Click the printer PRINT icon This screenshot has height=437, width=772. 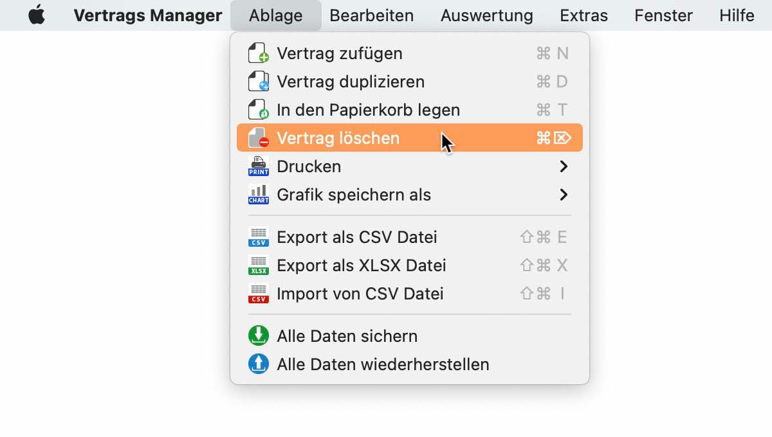[x=259, y=166]
